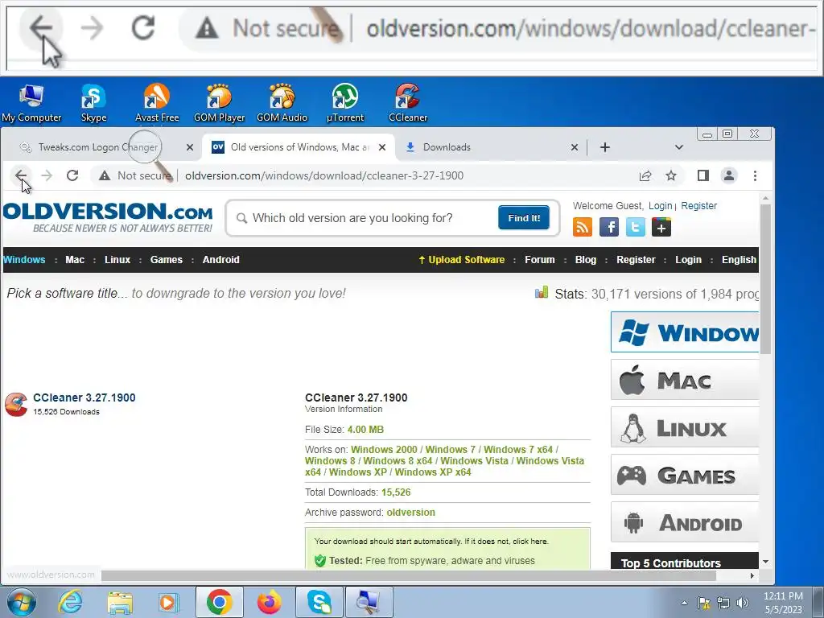
Task: Switch to the Downloads tab
Action: pyautogui.click(x=447, y=147)
